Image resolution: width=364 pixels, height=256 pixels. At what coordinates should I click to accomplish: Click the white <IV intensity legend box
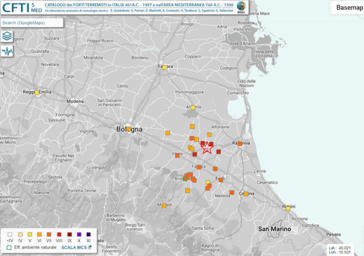point(9,234)
